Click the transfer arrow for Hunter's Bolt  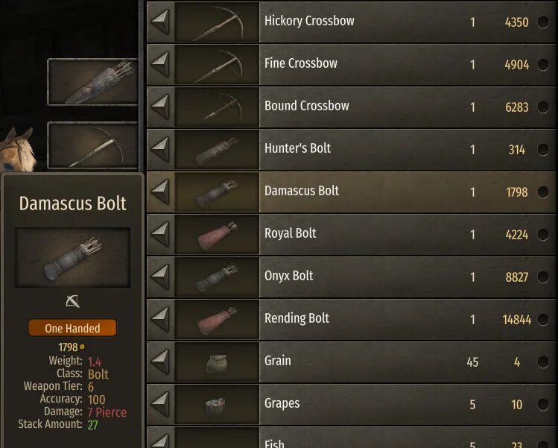(160, 149)
